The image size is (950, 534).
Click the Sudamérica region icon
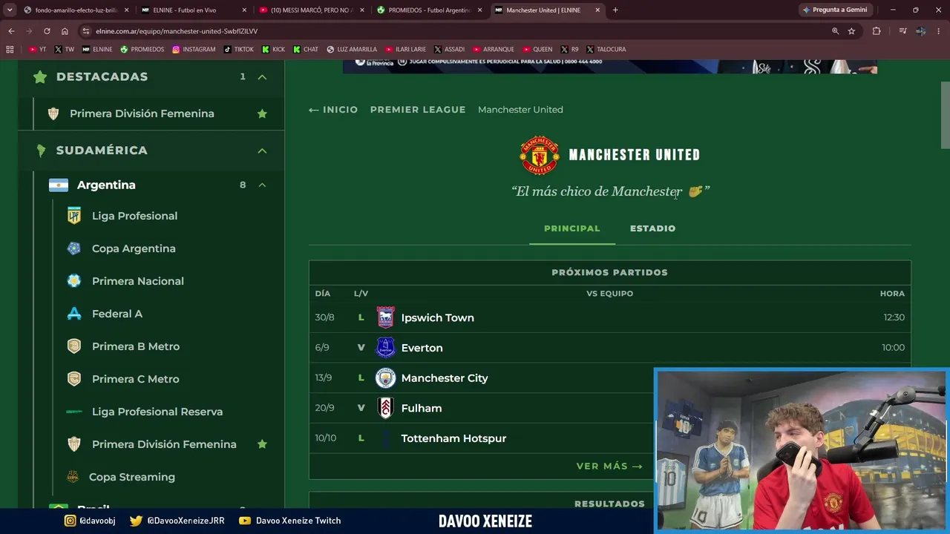(41, 151)
